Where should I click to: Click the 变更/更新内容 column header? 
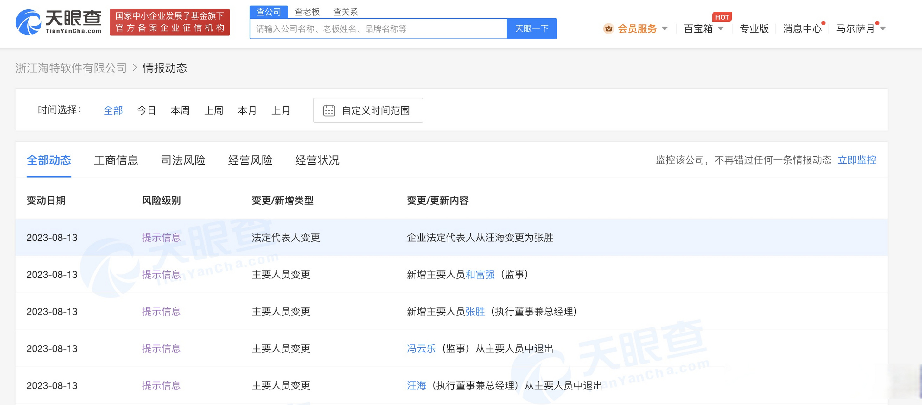[x=437, y=201]
